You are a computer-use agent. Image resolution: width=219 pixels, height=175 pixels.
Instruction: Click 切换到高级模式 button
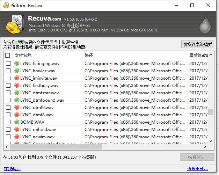click(x=197, y=44)
